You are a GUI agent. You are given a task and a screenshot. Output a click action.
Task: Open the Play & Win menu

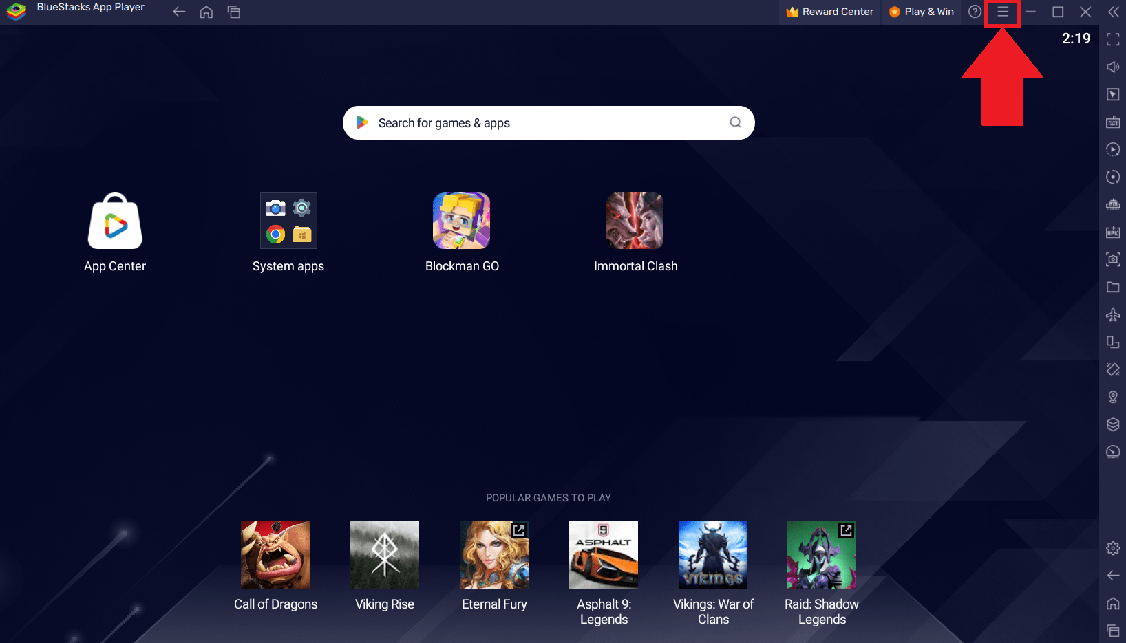pyautogui.click(x=920, y=12)
